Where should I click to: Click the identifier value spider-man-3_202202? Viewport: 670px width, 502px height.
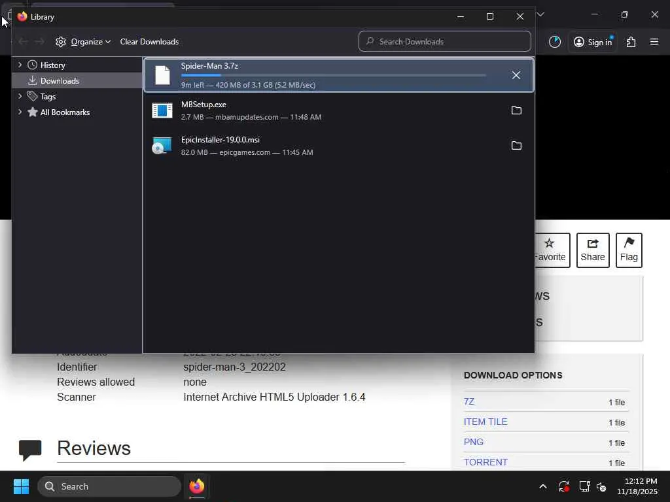[234, 367]
